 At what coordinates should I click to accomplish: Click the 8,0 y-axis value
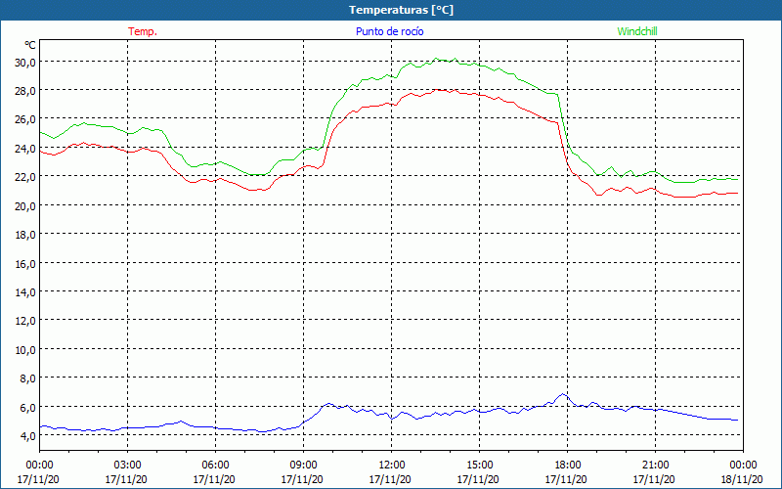coord(28,378)
